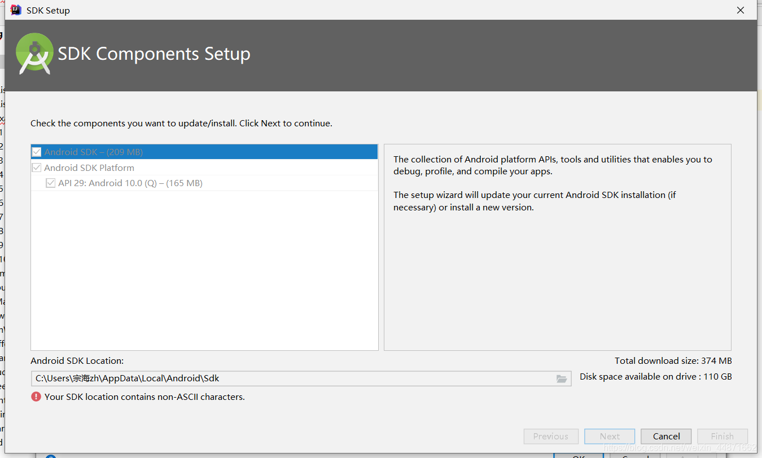
Task: Click the IntelliJ icon in the title bar
Action: (16, 10)
